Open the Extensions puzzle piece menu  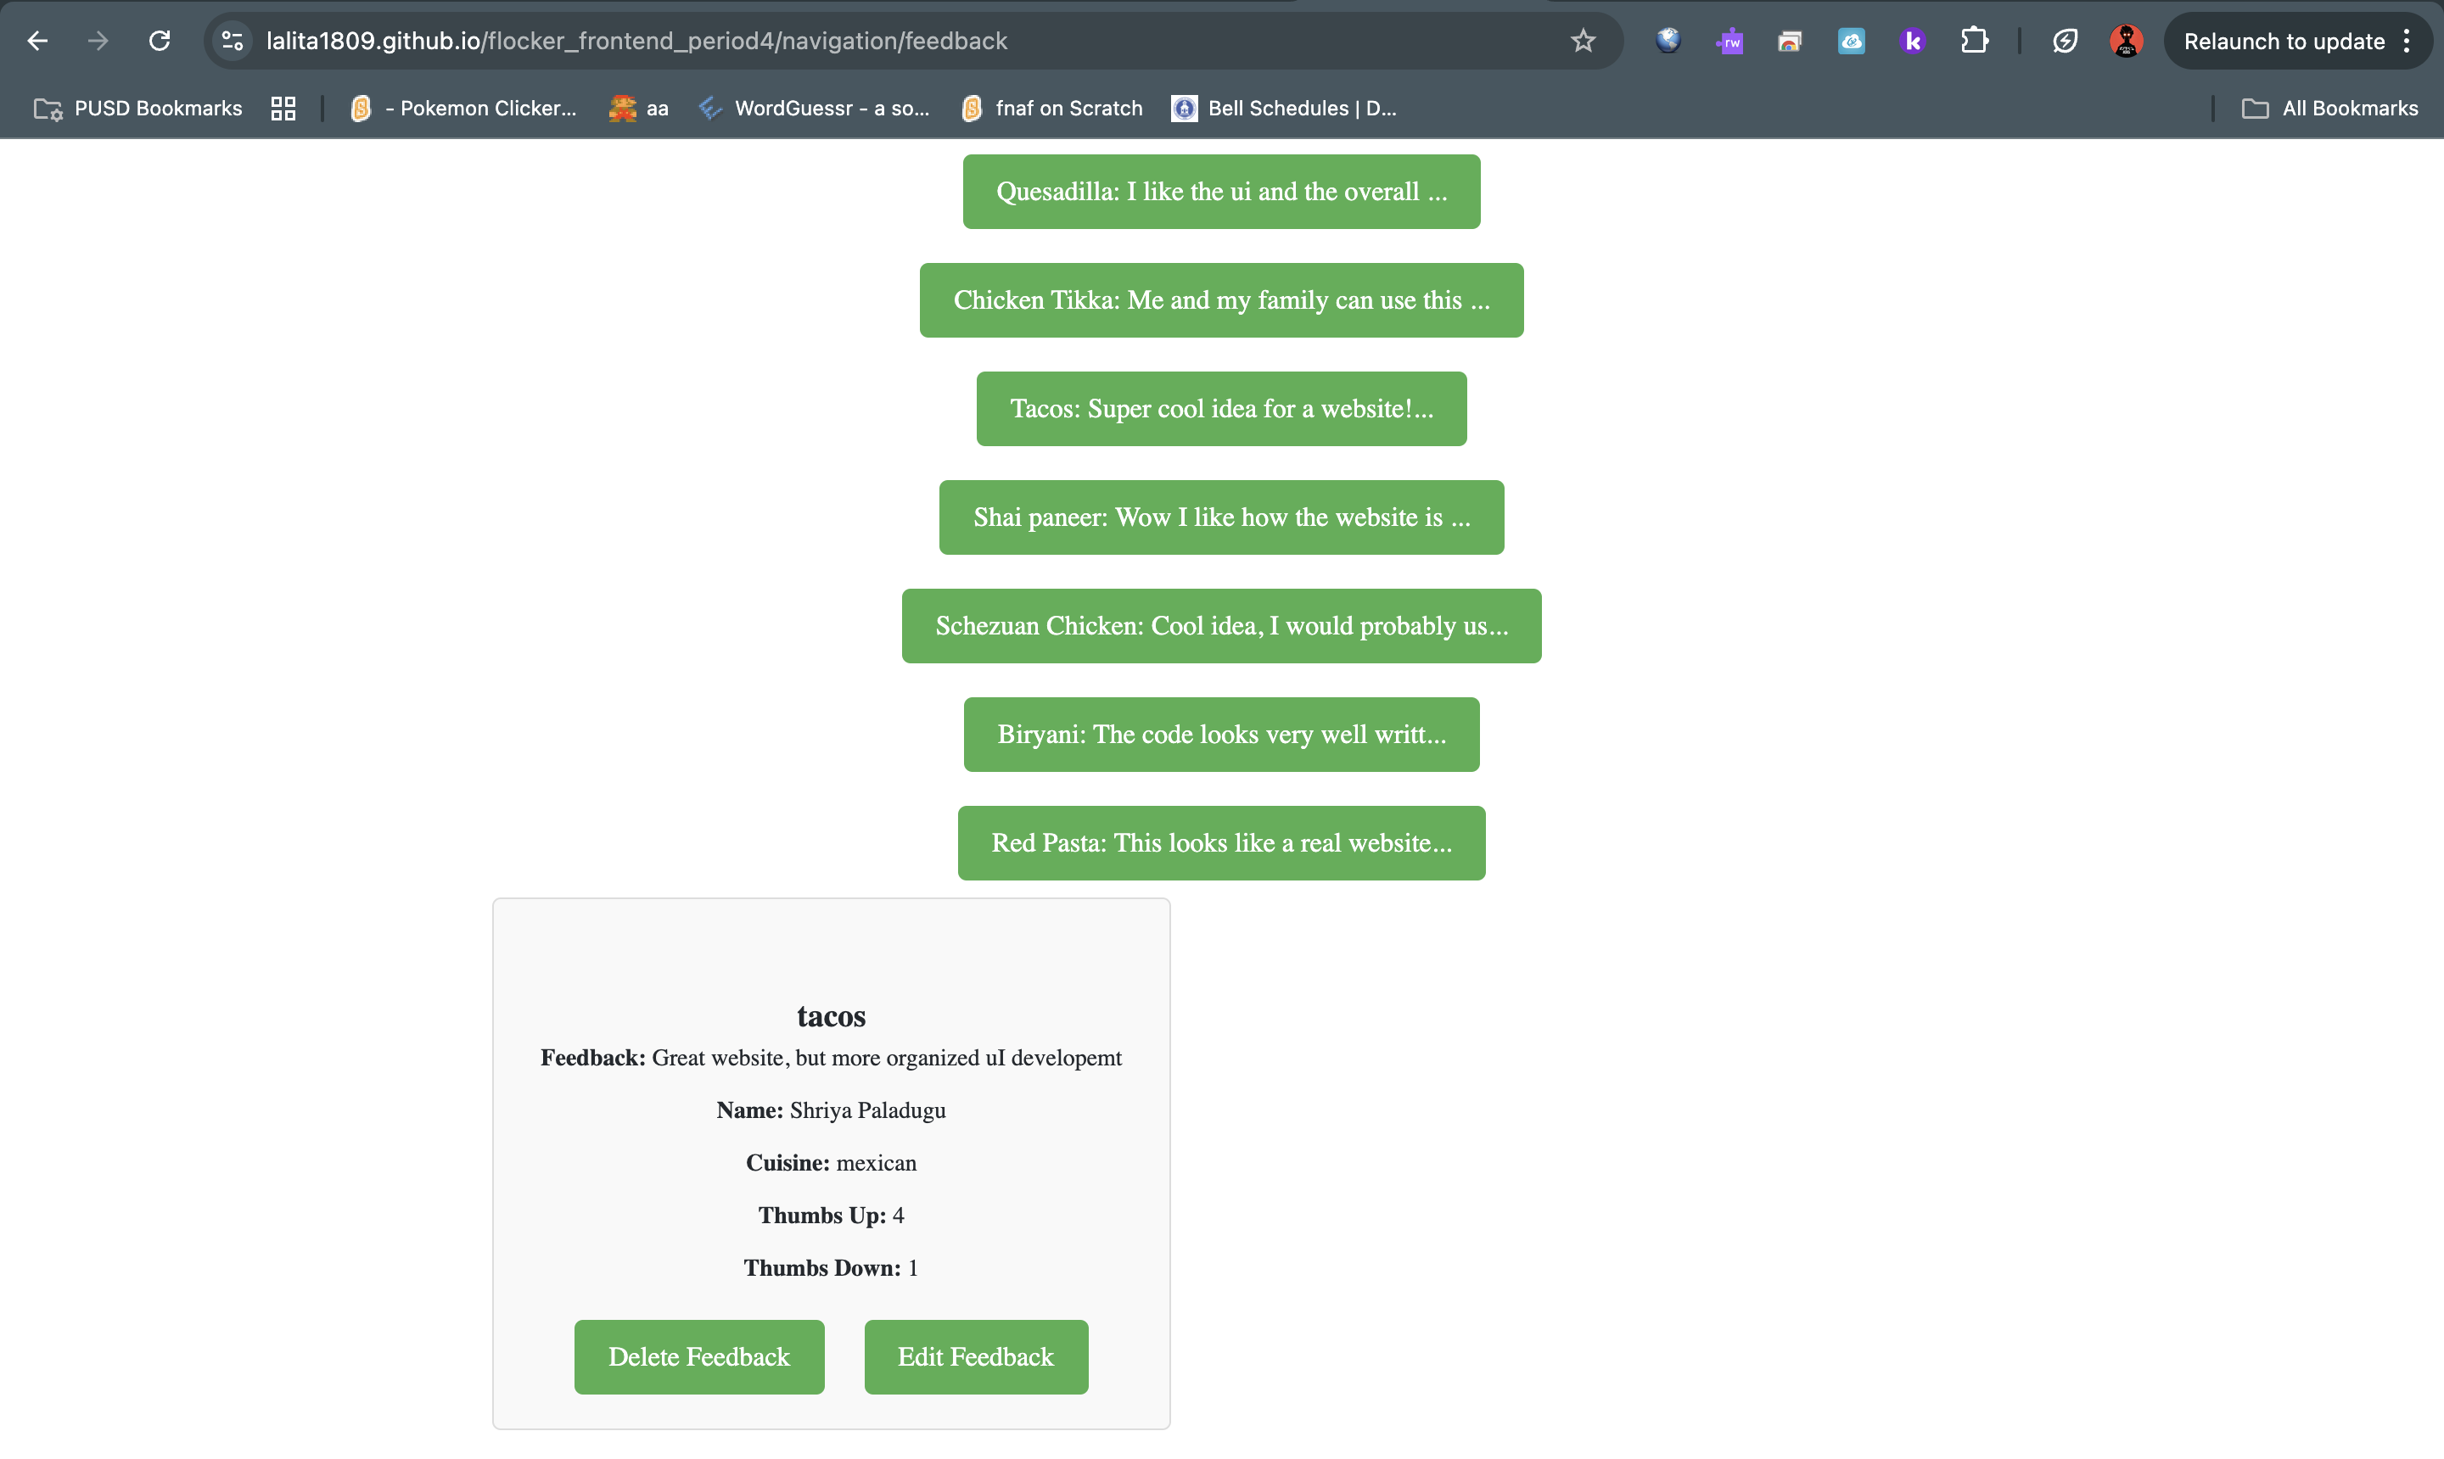[x=1974, y=42]
